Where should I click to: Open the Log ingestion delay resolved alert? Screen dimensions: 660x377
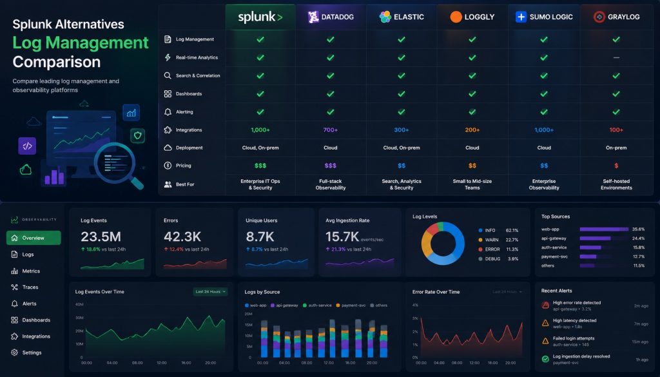point(595,359)
